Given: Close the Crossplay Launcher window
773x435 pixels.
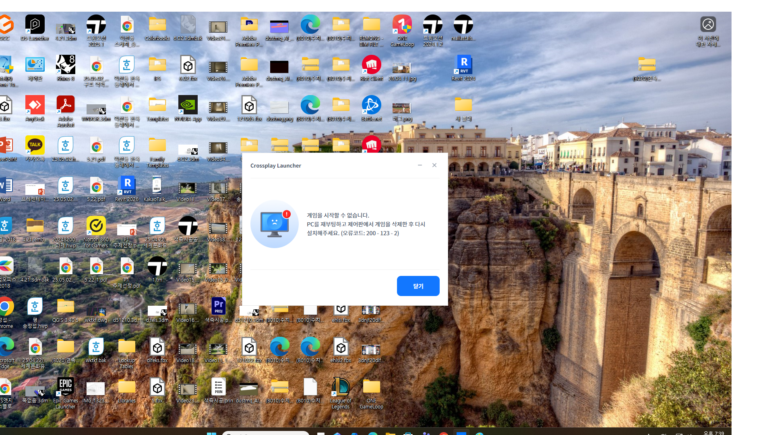Looking at the screenshot, I should point(434,165).
